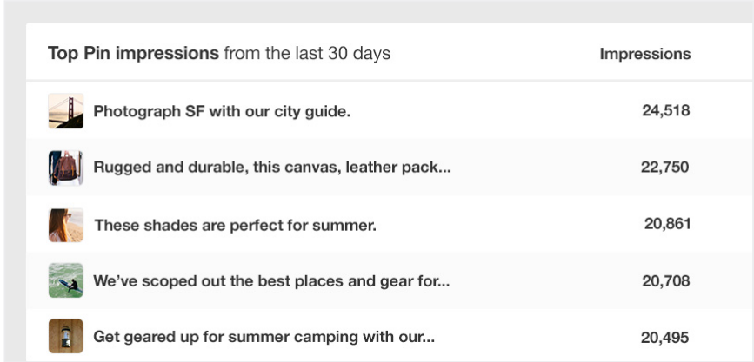Open the surfer pin thumbnail
The height and width of the screenshot is (362, 754).
tap(66, 281)
